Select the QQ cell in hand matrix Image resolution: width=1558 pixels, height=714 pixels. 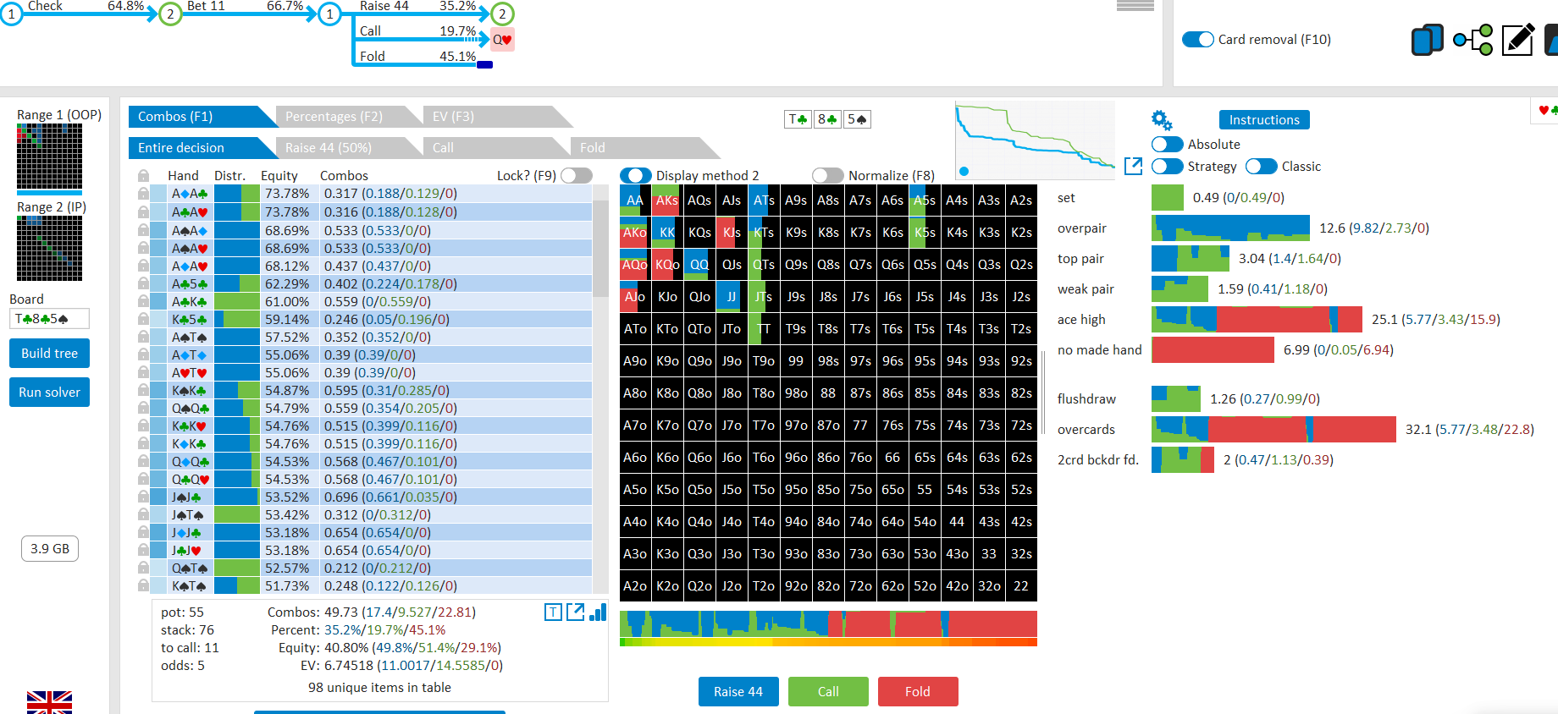pos(699,265)
